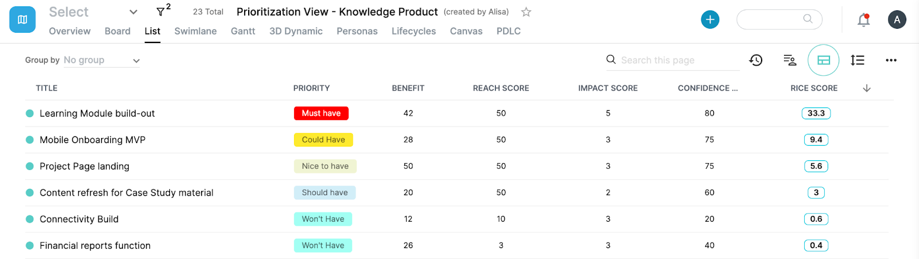The height and width of the screenshot is (259, 919).
Task: Click the blue map app logo icon
Action: click(x=22, y=20)
